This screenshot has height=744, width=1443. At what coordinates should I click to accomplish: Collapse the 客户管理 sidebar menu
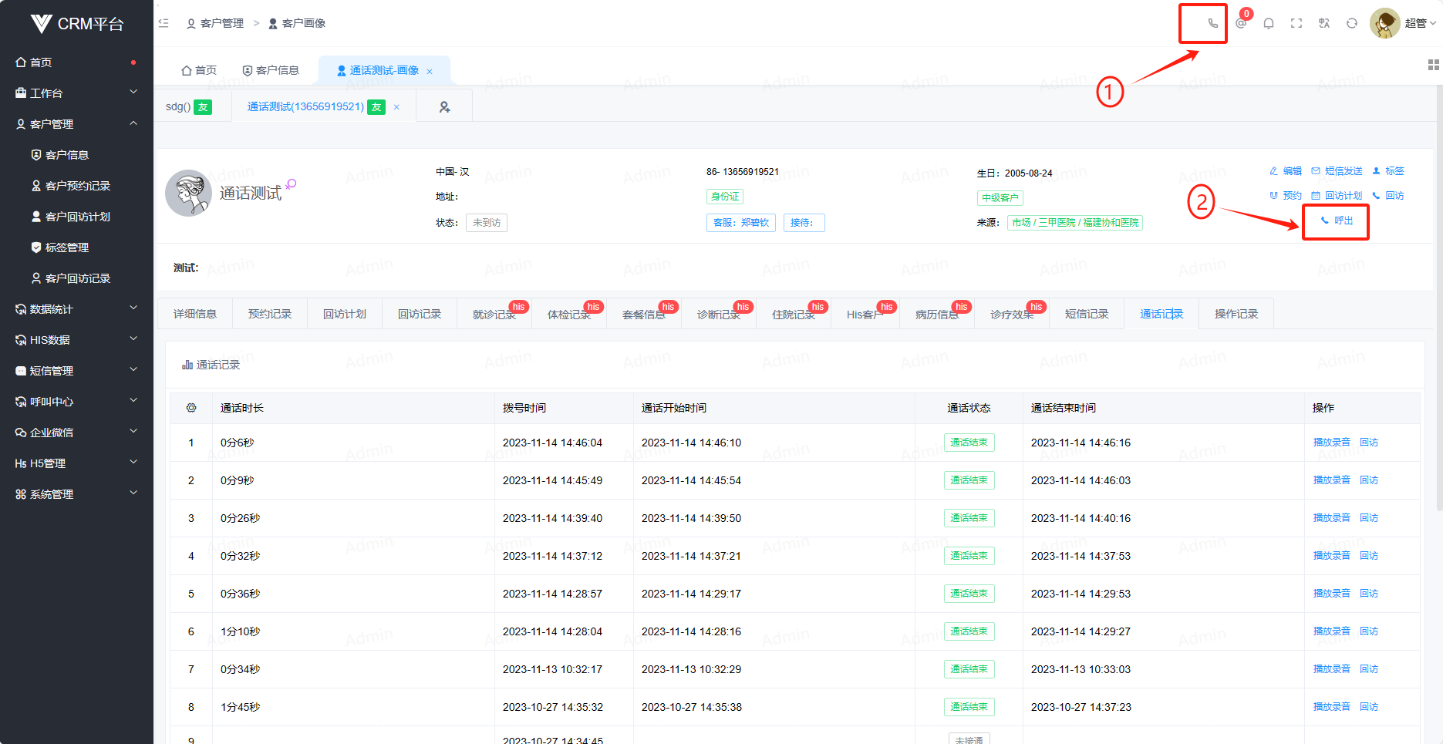coord(76,123)
